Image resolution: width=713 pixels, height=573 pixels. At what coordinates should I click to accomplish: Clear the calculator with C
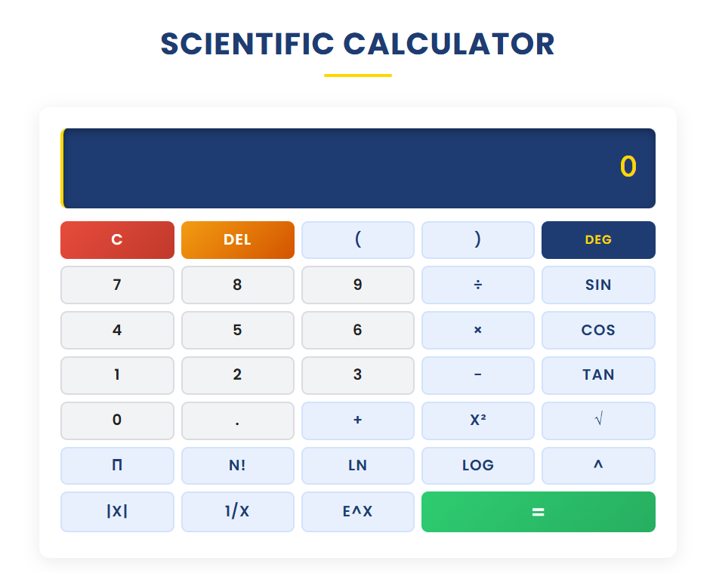tap(117, 239)
